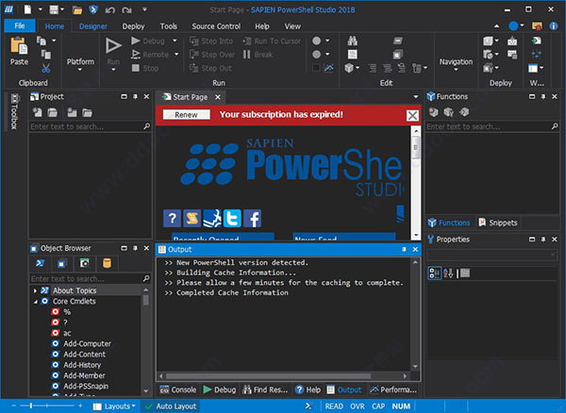Click the binoculars Find icon in Edit group
This screenshot has width=566, height=413.
(x=352, y=41)
